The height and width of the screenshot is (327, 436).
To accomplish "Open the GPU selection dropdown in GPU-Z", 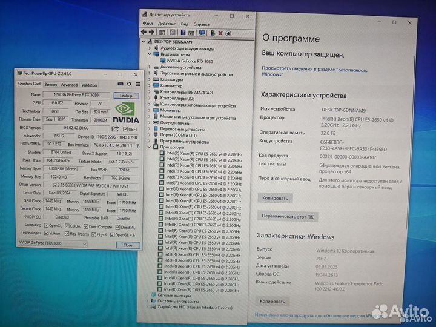I will tap(53, 243).
